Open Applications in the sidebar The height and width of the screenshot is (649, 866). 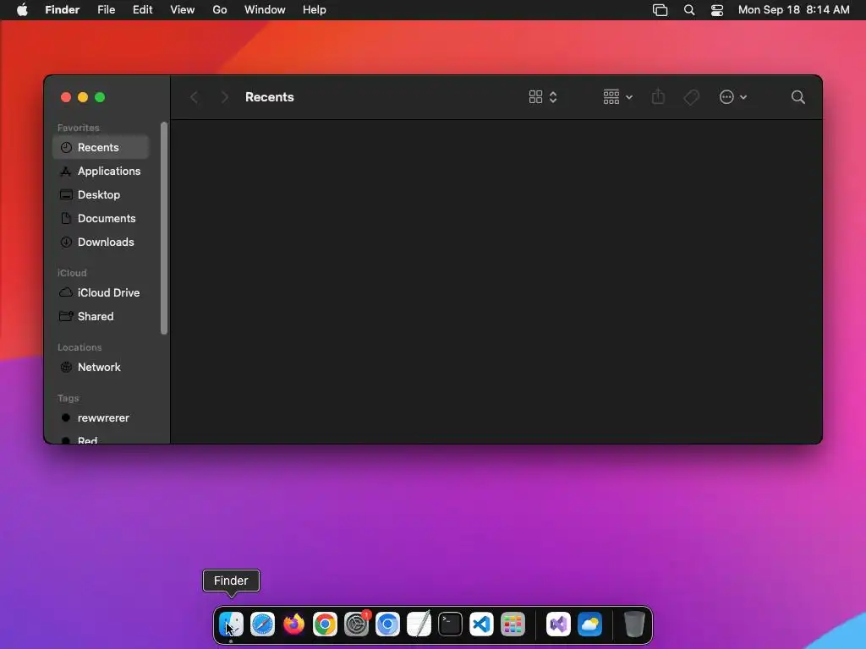[x=101, y=171]
